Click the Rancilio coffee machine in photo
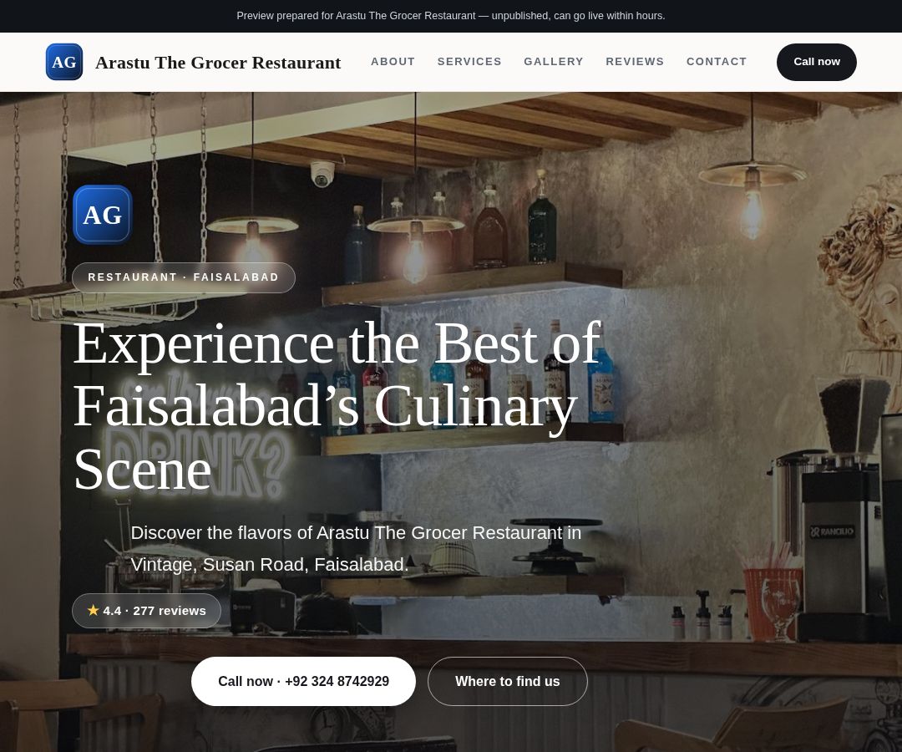This screenshot has width=902, height=752. click(x=839, y=541)
